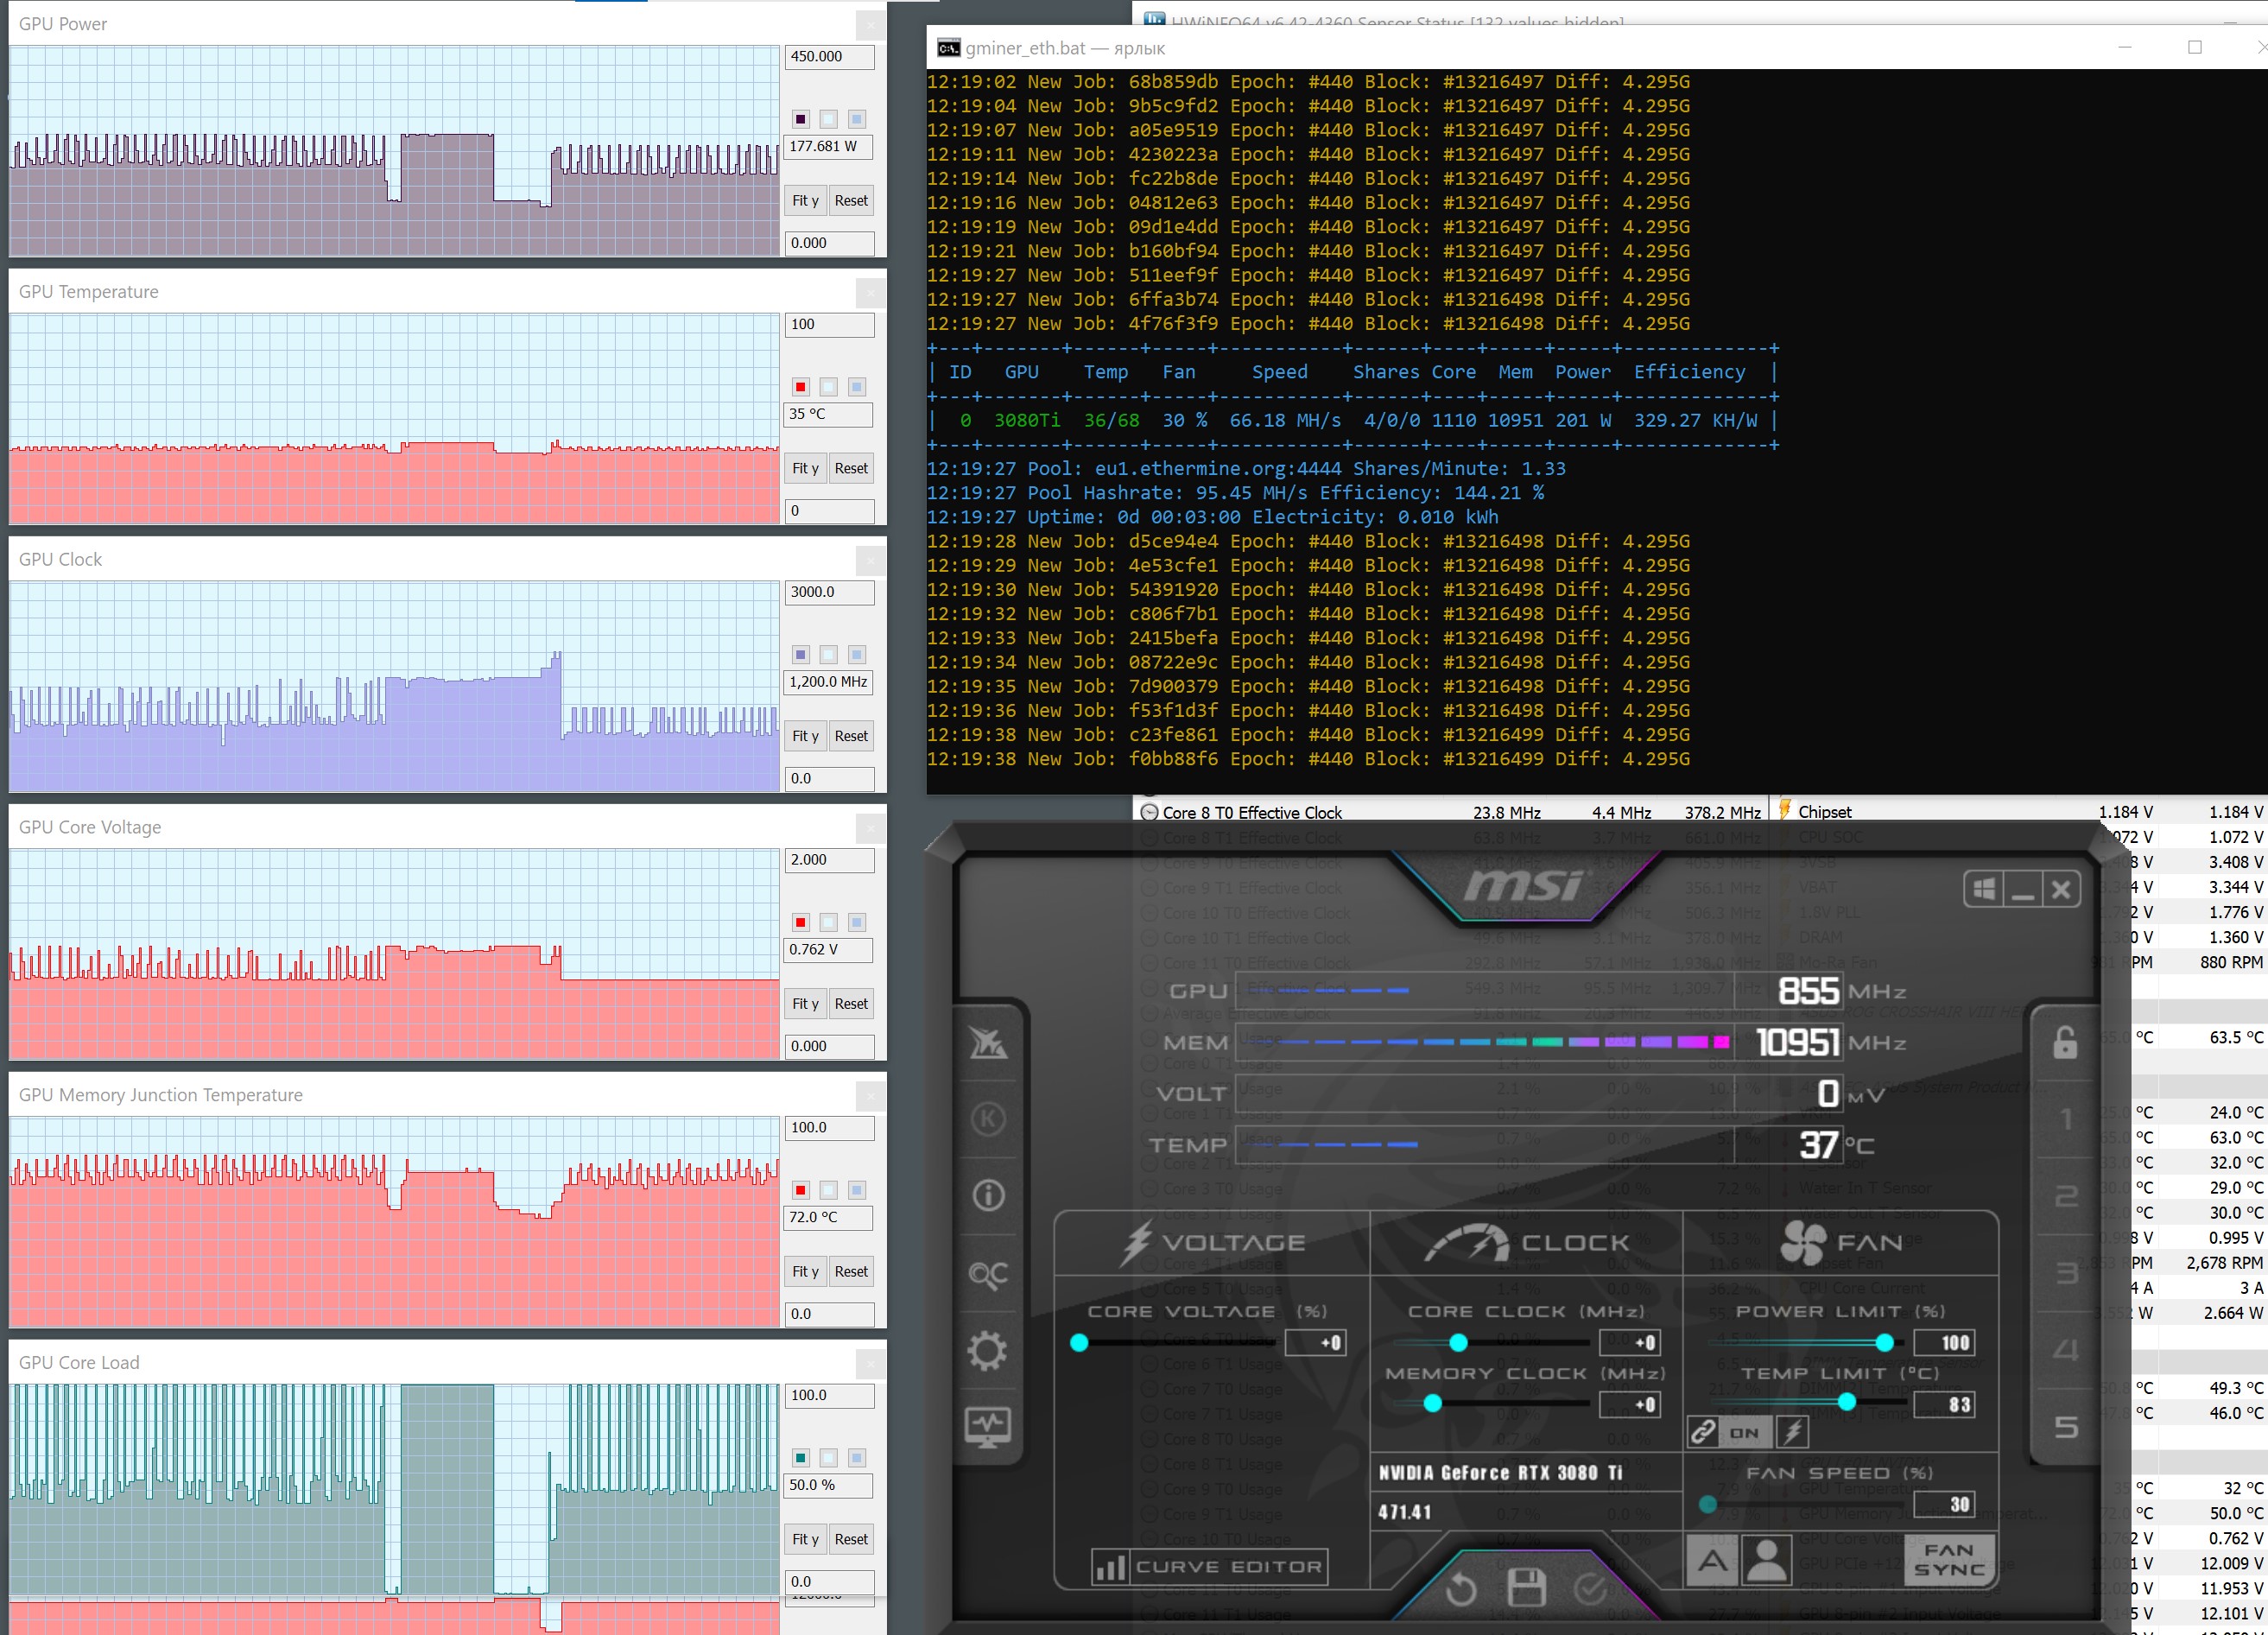Image resolution: width=2268 pixels, height=1635 pixels.
Task: Toggle the power and temp link ON button
Action: (1743, 1432)
